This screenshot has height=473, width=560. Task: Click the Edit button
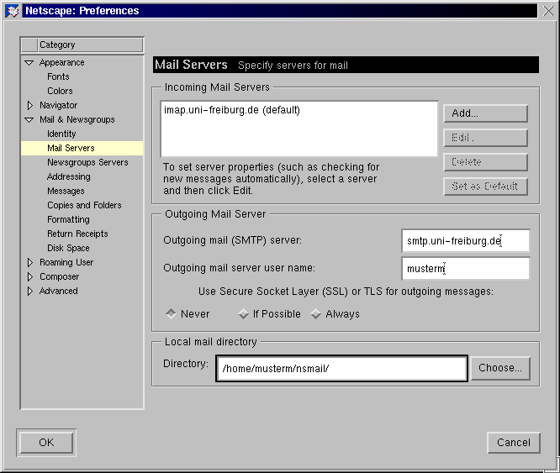coord(485,138)
